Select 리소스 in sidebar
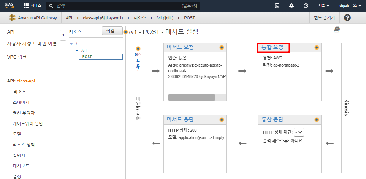 point(20,92)
